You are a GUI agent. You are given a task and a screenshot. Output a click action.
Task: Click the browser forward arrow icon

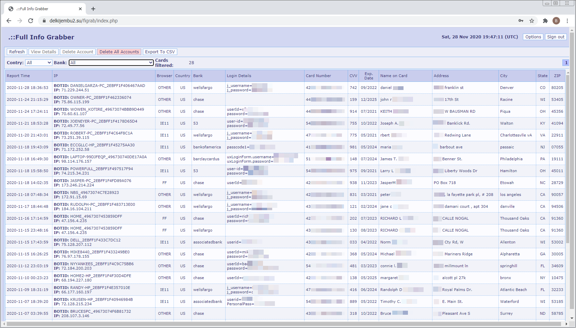(x=19, y=21)
